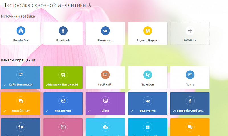The height and width of the screenshot is (136, 228).
Task: Select the four-squares grid channel icon
Action: (148, 127)
